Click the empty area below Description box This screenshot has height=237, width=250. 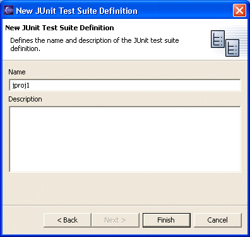(x=125, y=188)
